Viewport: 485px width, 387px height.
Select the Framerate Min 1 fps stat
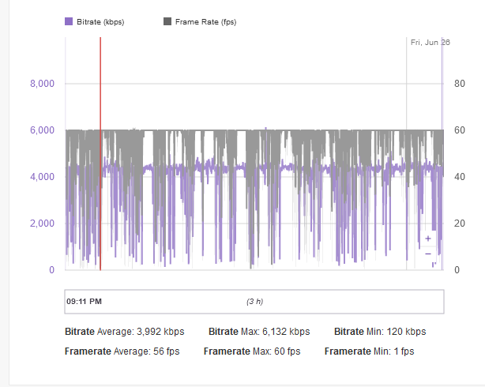click(369, 351)
